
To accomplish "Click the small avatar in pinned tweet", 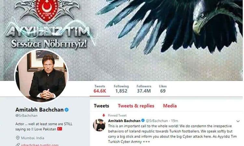I will click(x=99, y=125).
